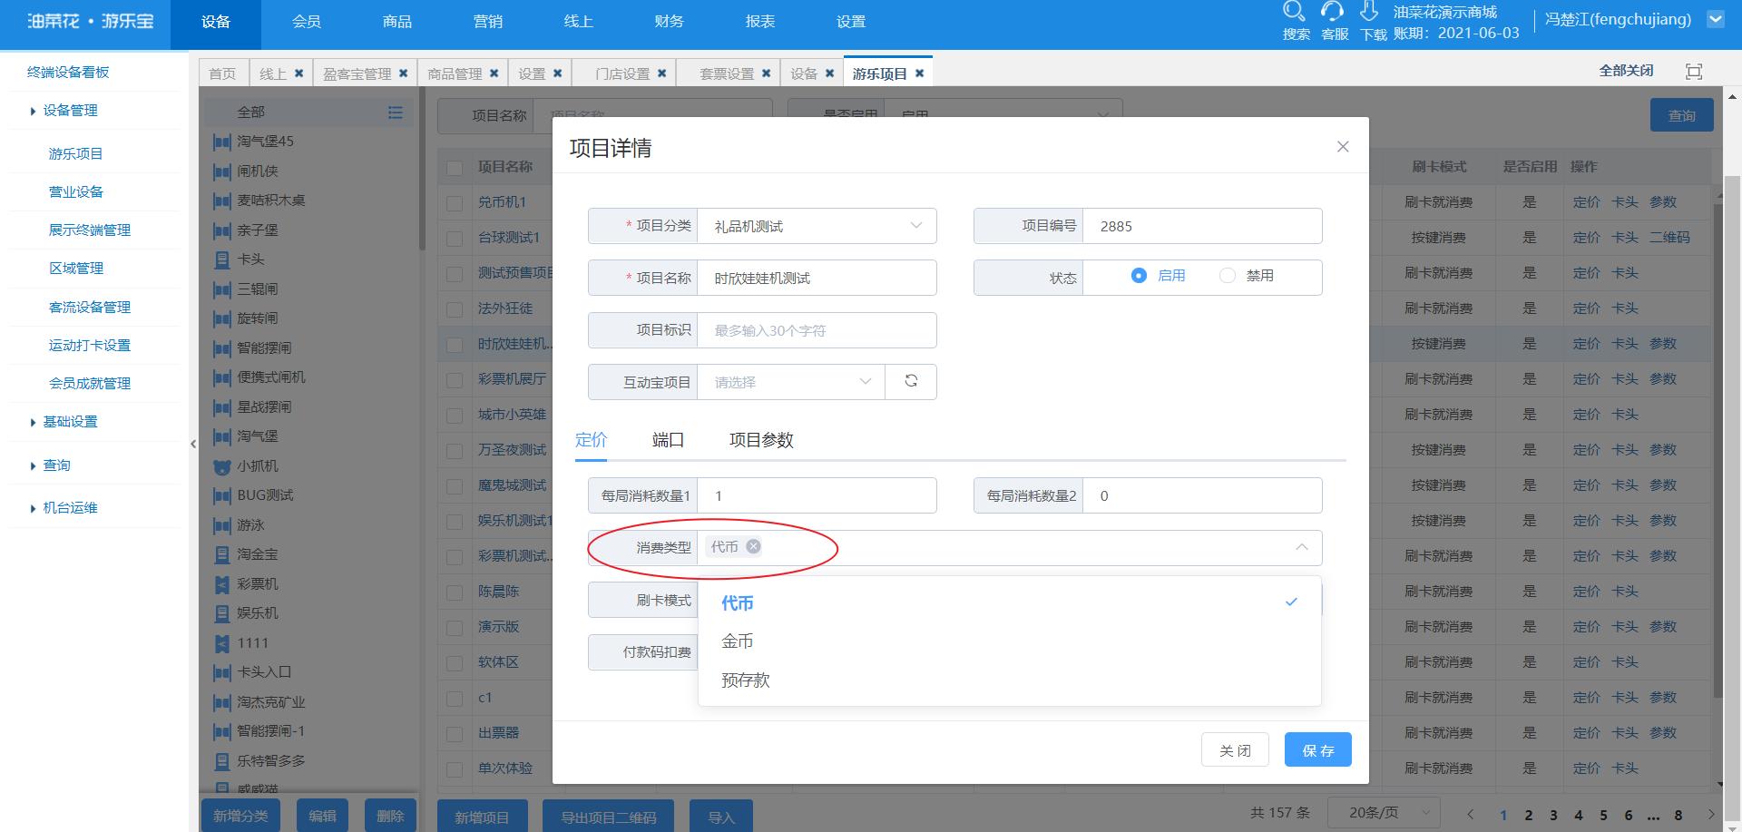Close the 项目详情 dialog with X

1343,147
